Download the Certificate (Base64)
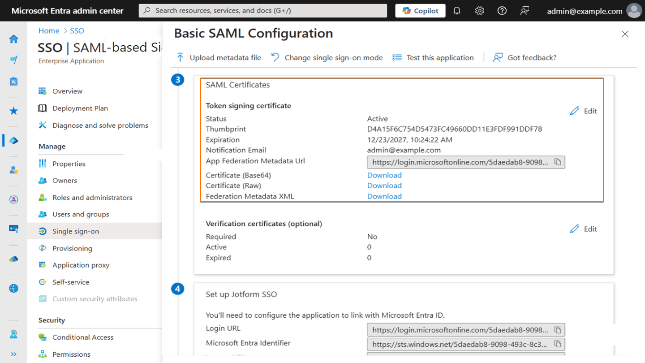This screenshot has height=363, width=645. 384,175
